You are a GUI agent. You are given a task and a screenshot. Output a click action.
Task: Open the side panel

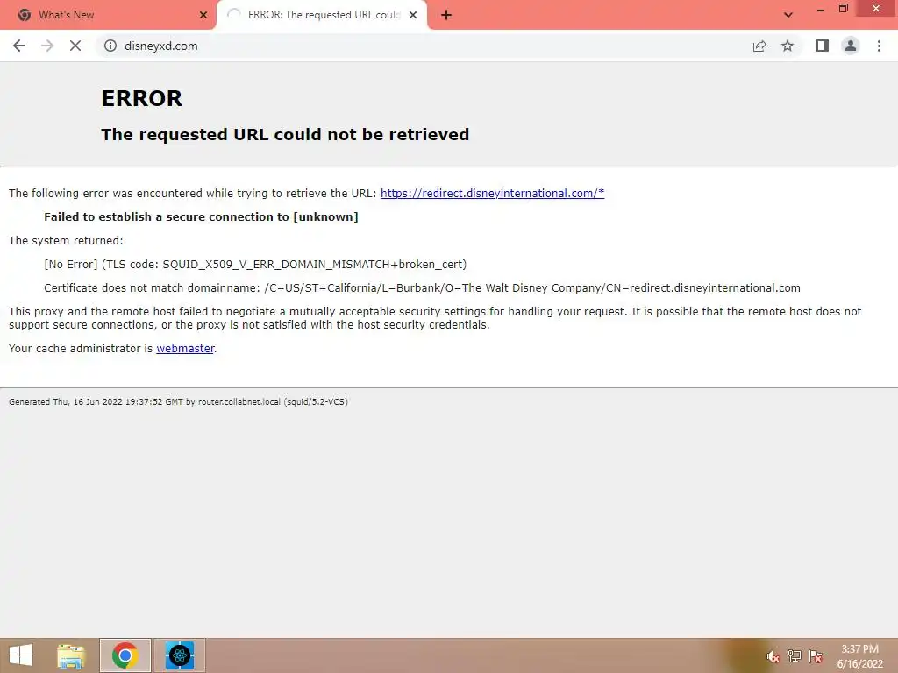tap(823, 46)
